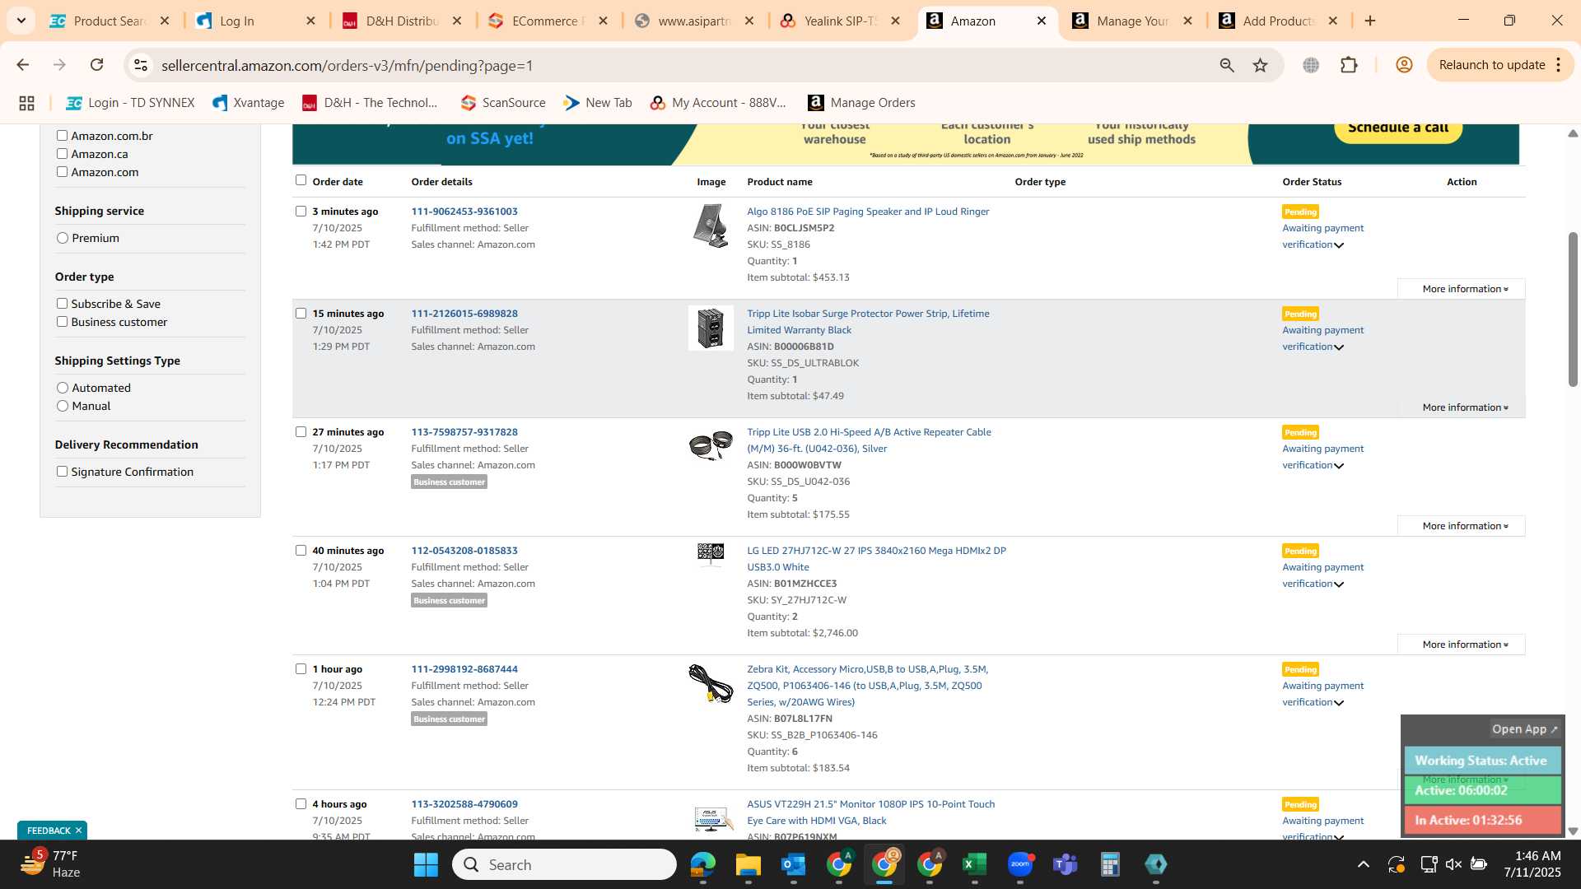Select the order placed 3 minutes ago
This screenshot has width=1581, height=889.
(x=301, y=212)
